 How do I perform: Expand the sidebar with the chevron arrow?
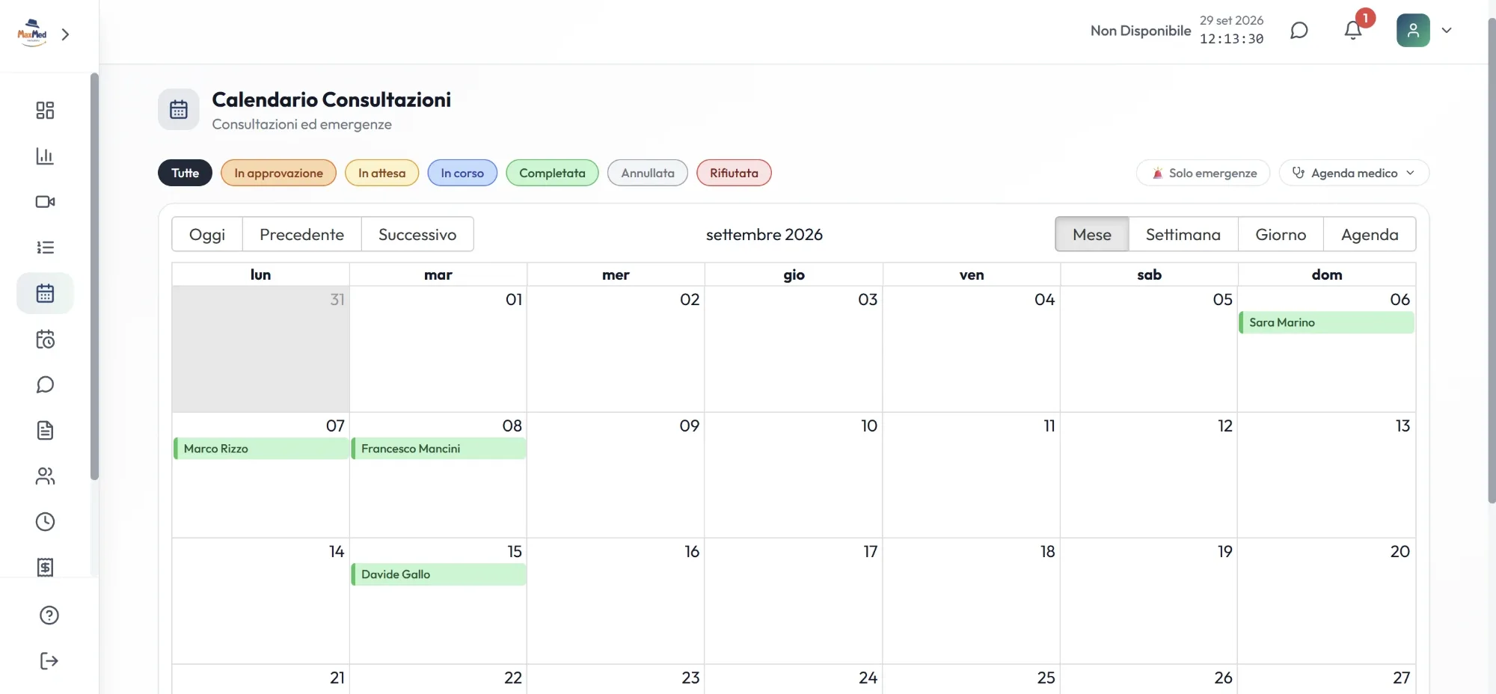tap(66, 34)
